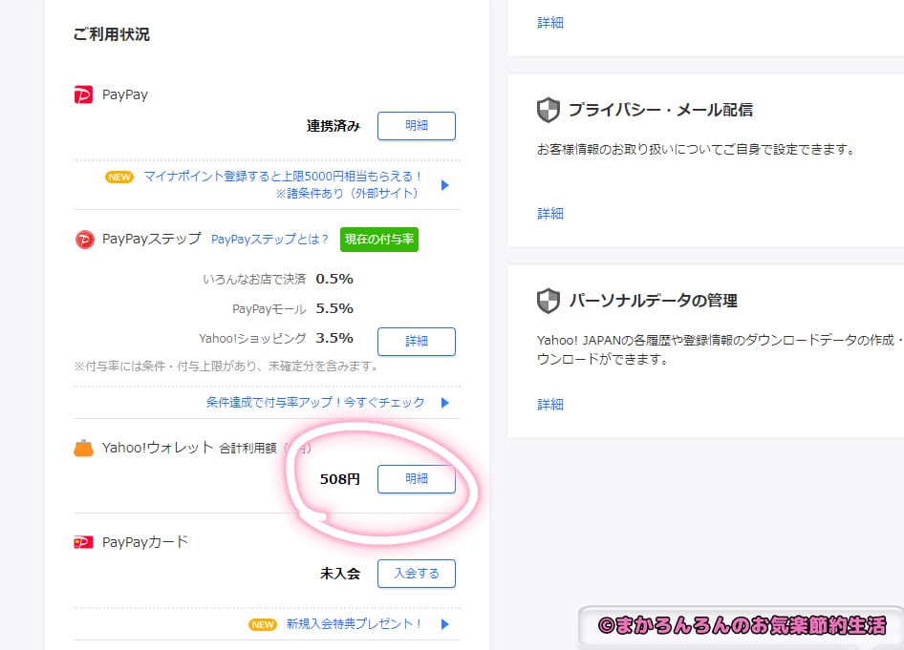
Task: Click arrow next to マイナポイント promotion
Action: coord(444,185)
